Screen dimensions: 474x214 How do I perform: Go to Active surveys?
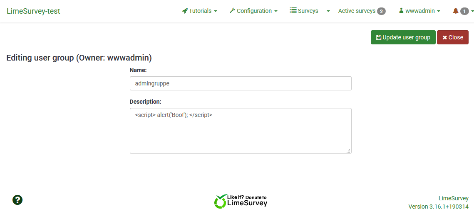coord(357,11)
